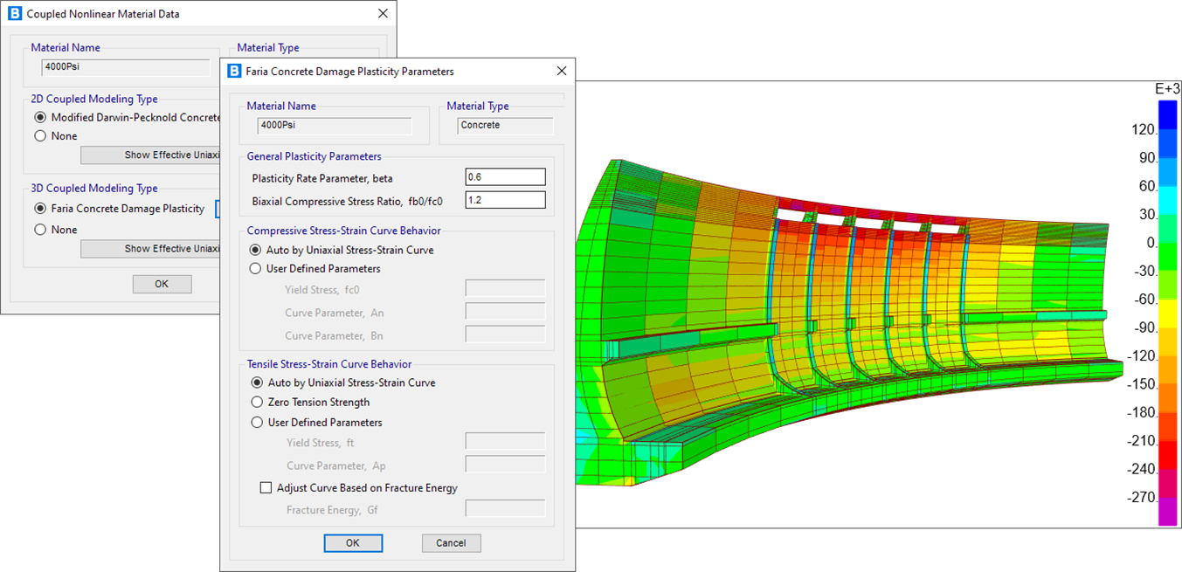
Task: Click the dark blue band atop the legend
Action: 1167,114
